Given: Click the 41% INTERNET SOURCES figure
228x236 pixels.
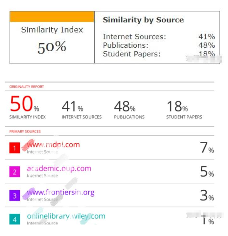Looking at the screenshot, I should coord(73,106).
